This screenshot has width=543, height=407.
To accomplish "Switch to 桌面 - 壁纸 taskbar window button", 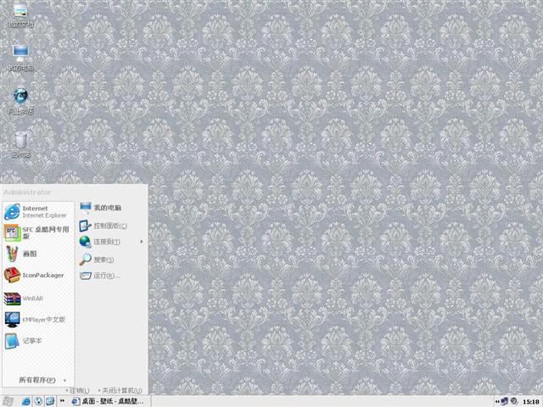I will tap(109, 401).
